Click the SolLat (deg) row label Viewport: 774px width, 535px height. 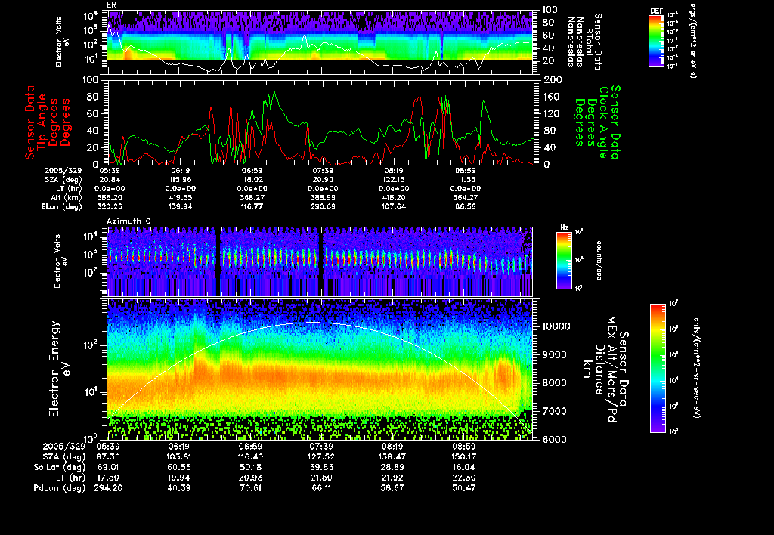(59, 468)
